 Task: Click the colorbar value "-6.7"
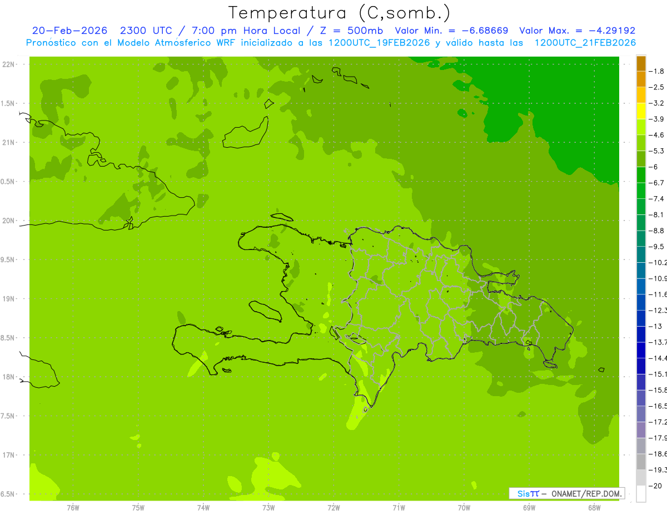(657, 183)
